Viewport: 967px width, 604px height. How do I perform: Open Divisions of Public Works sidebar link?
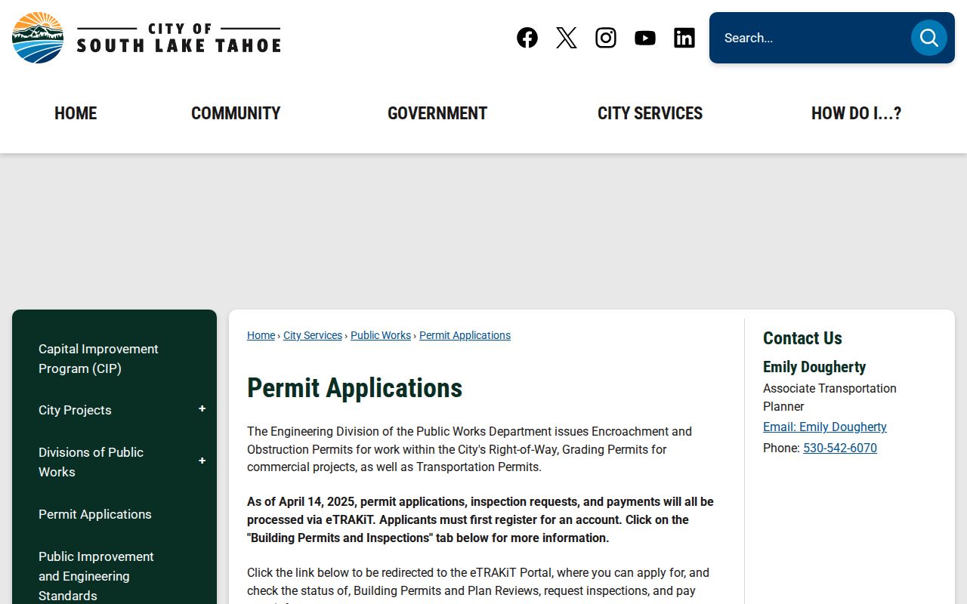pos(91,462)
